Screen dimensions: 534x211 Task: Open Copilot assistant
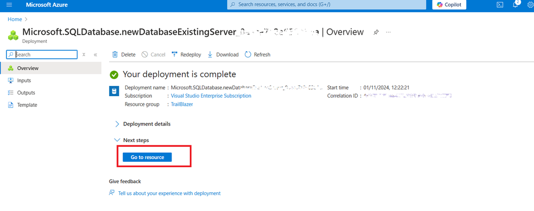point(449,5)
